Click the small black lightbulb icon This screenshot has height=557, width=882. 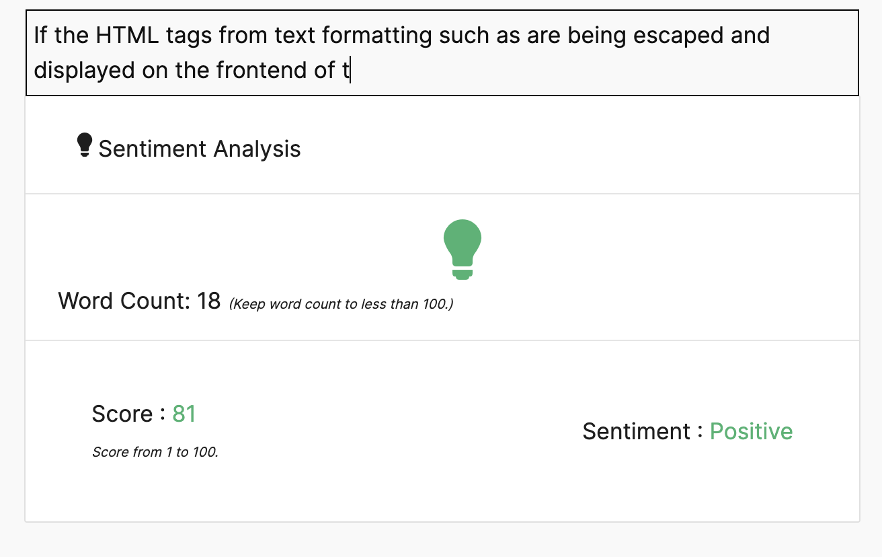[x=84, y=145]
